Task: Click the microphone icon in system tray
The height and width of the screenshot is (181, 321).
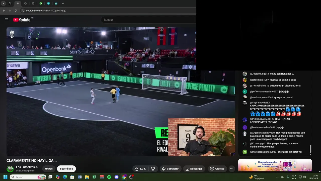Action: (x=288, y=177)
